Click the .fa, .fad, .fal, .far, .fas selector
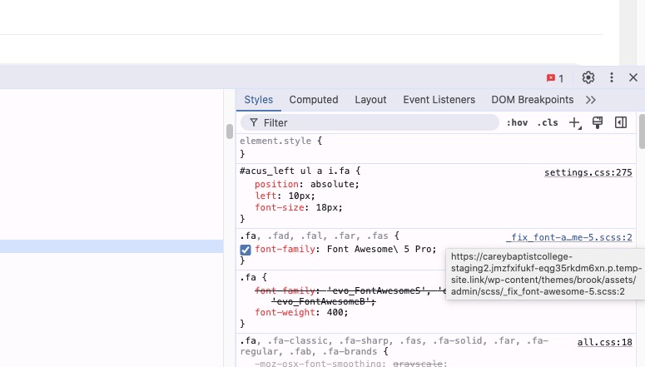The image size is (645, 367). pos(315,236)
